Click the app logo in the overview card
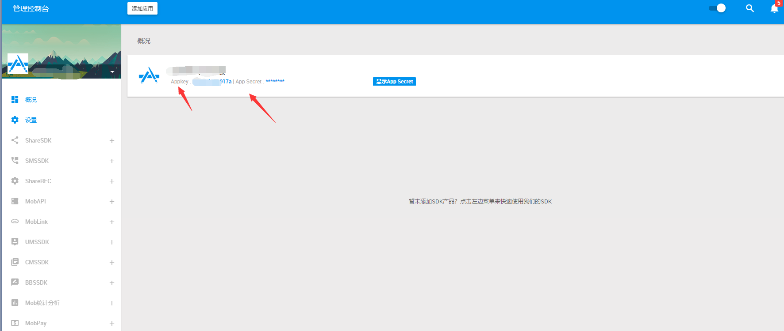This screenshot has height=331, width=784. tap(149, 75)
